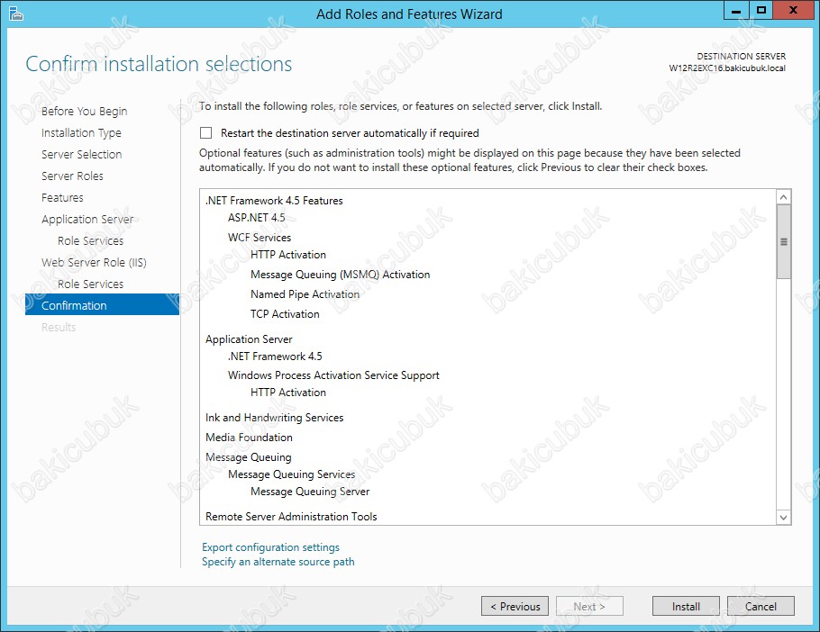Jump to the Features step
The height and width of the screenshot is (632, 820).
[62, 197]
